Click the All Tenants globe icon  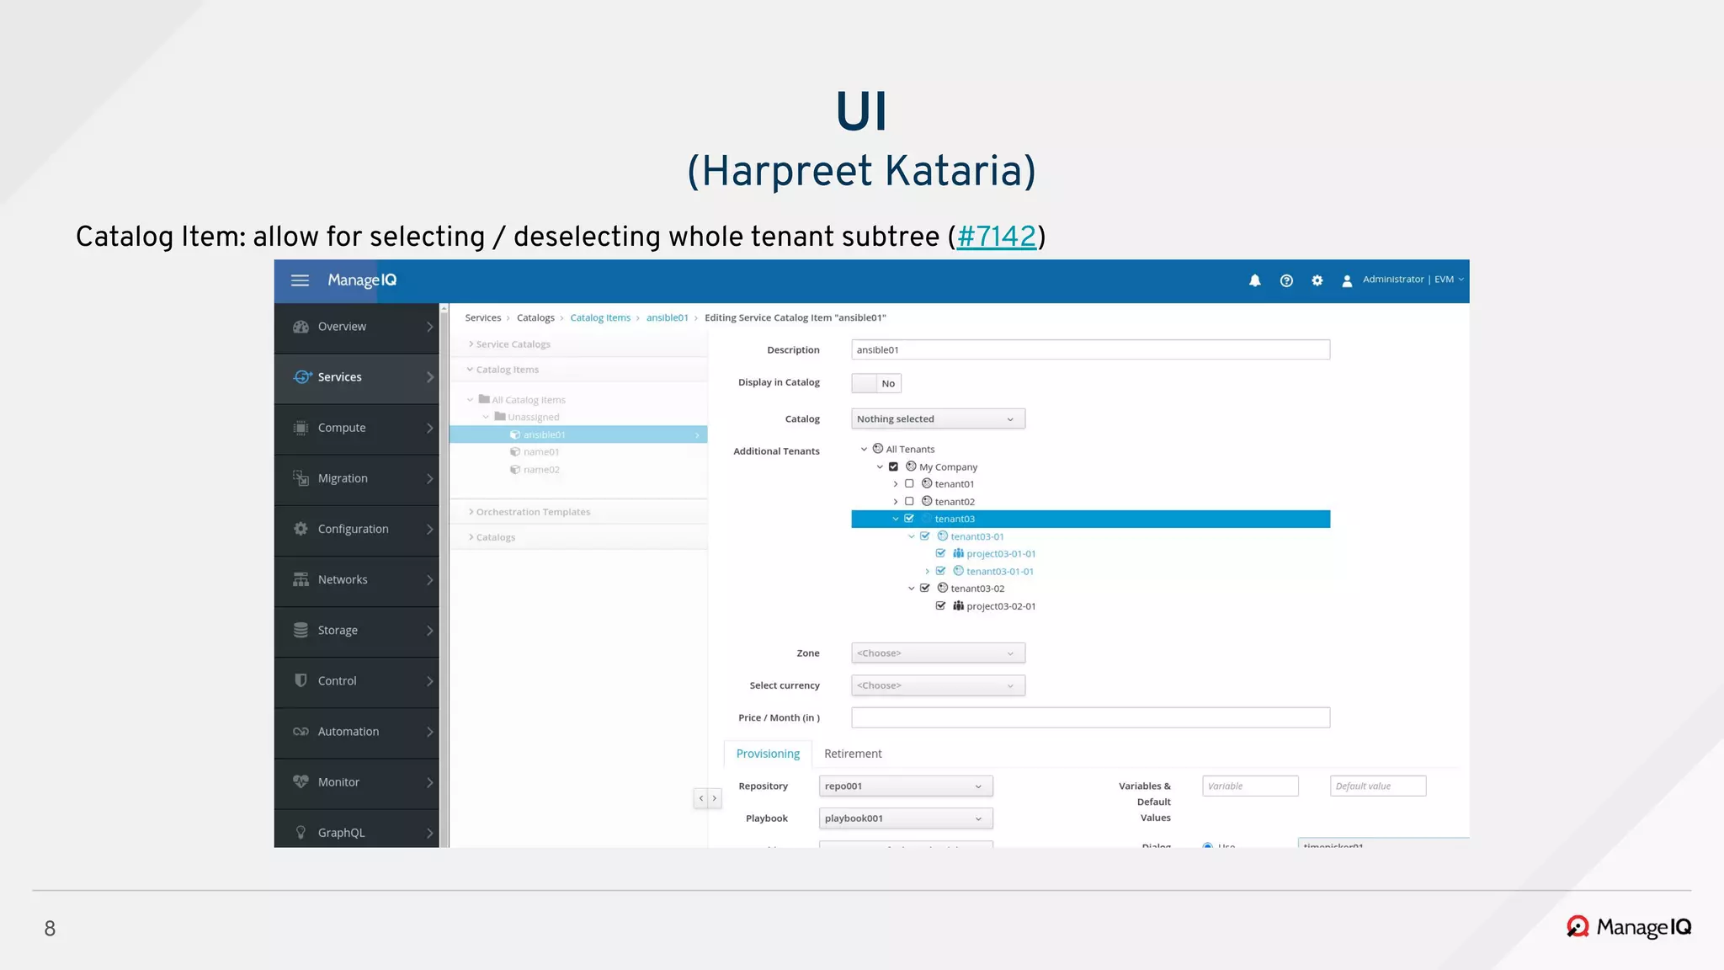[x=878, y=449]
